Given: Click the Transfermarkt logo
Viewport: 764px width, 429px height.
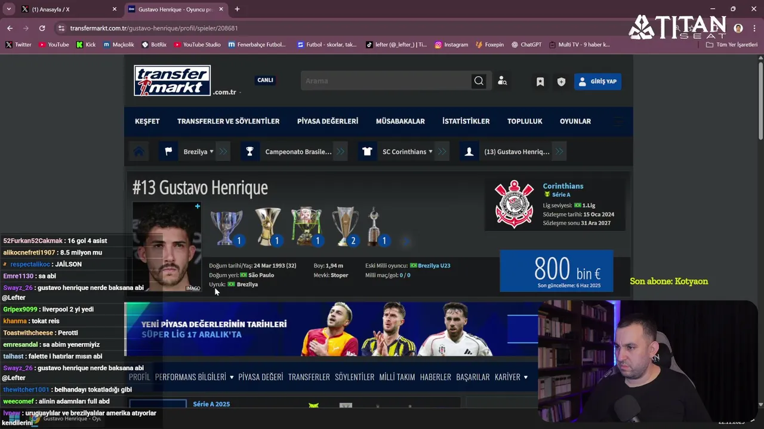Looking at the screenshot, I should [172, 80].
